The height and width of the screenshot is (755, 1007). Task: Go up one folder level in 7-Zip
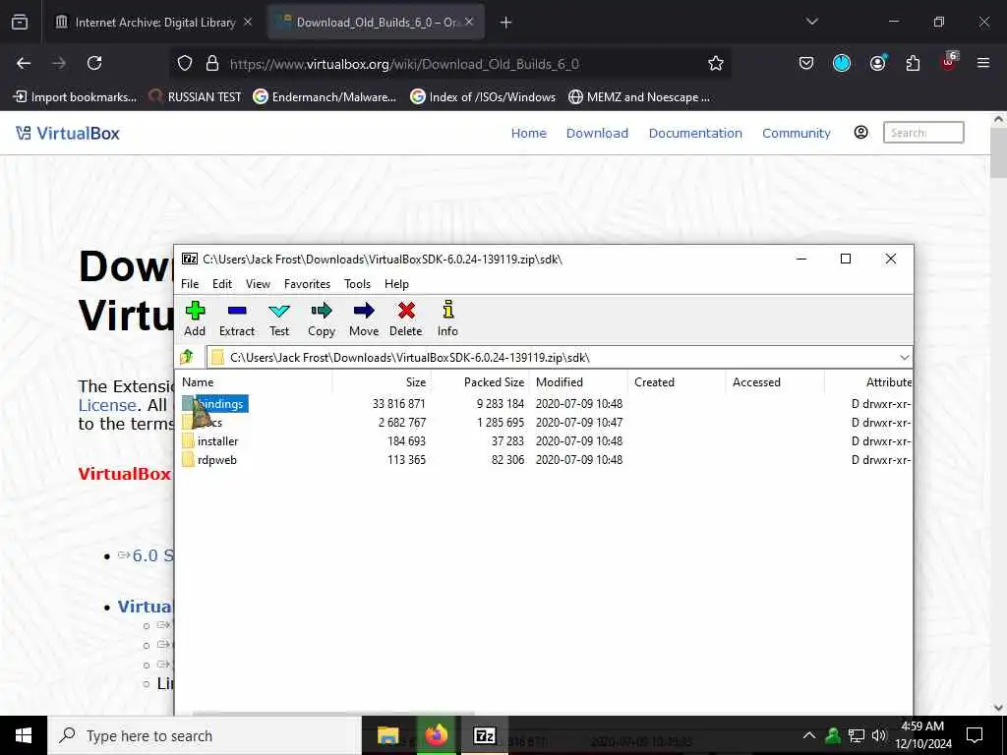coord(187,356)
